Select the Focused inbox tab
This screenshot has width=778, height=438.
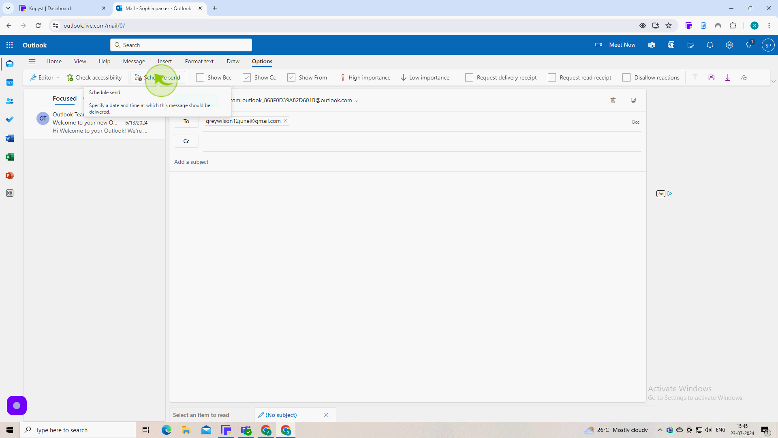coord(64,99)
